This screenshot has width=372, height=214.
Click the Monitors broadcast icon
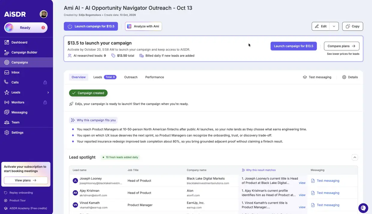click(x=7, y=102)
